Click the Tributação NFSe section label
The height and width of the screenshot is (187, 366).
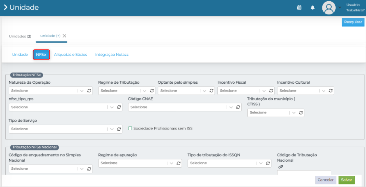27,75
